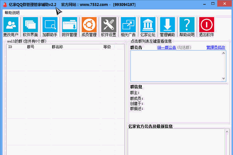The width and height of the screenshot is (233, 155).
Task: Minimize the 亿家QQ群管理 window
Action: [205, 4]
